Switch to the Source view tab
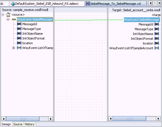 point(18,124)
